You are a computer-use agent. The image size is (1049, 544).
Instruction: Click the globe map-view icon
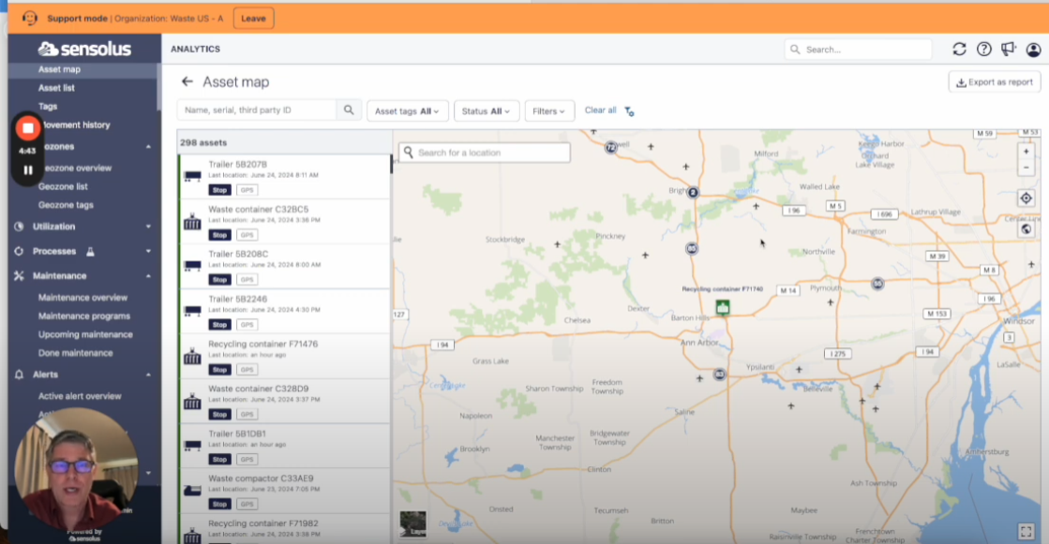[x=1027, y=229]
